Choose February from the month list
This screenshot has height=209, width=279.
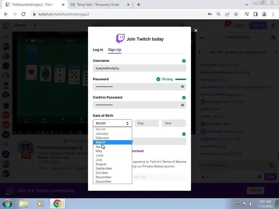[112, 138]
